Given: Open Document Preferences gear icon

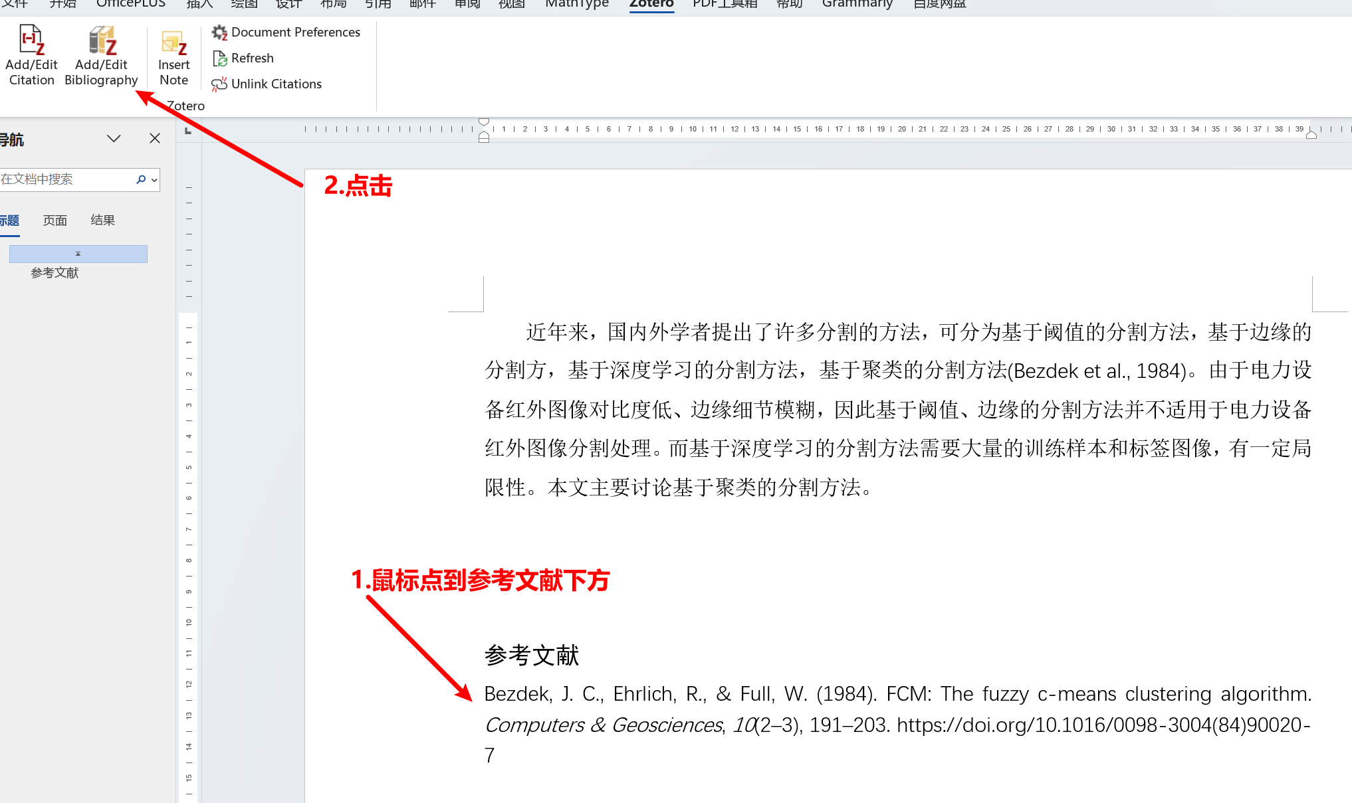Looking at the screenshot, I should (x=219, y=32).
